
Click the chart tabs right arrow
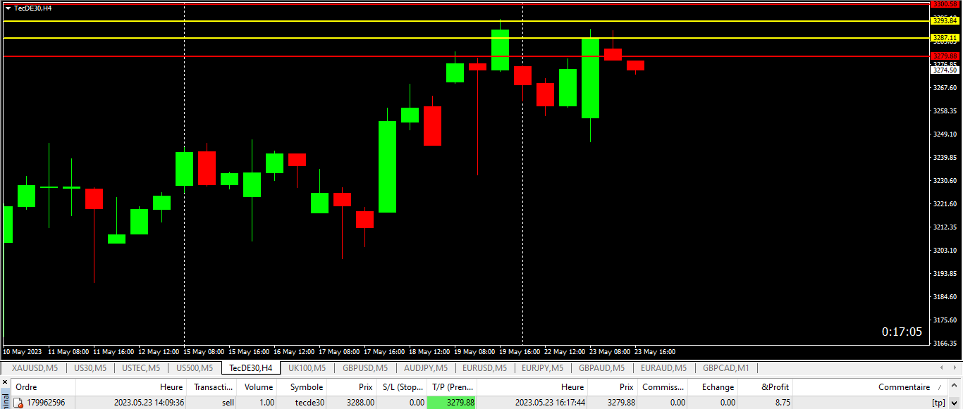[x=956, y=368]
